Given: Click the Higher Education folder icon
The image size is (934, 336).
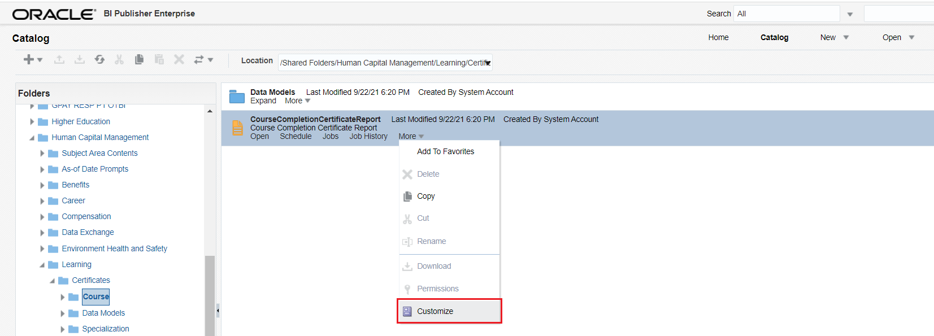Looking at the screenshot, I should point(43,122).
